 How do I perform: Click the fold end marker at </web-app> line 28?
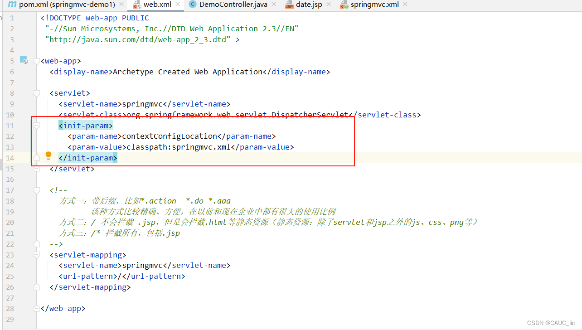pyautogui.click(x=37, y=308)
